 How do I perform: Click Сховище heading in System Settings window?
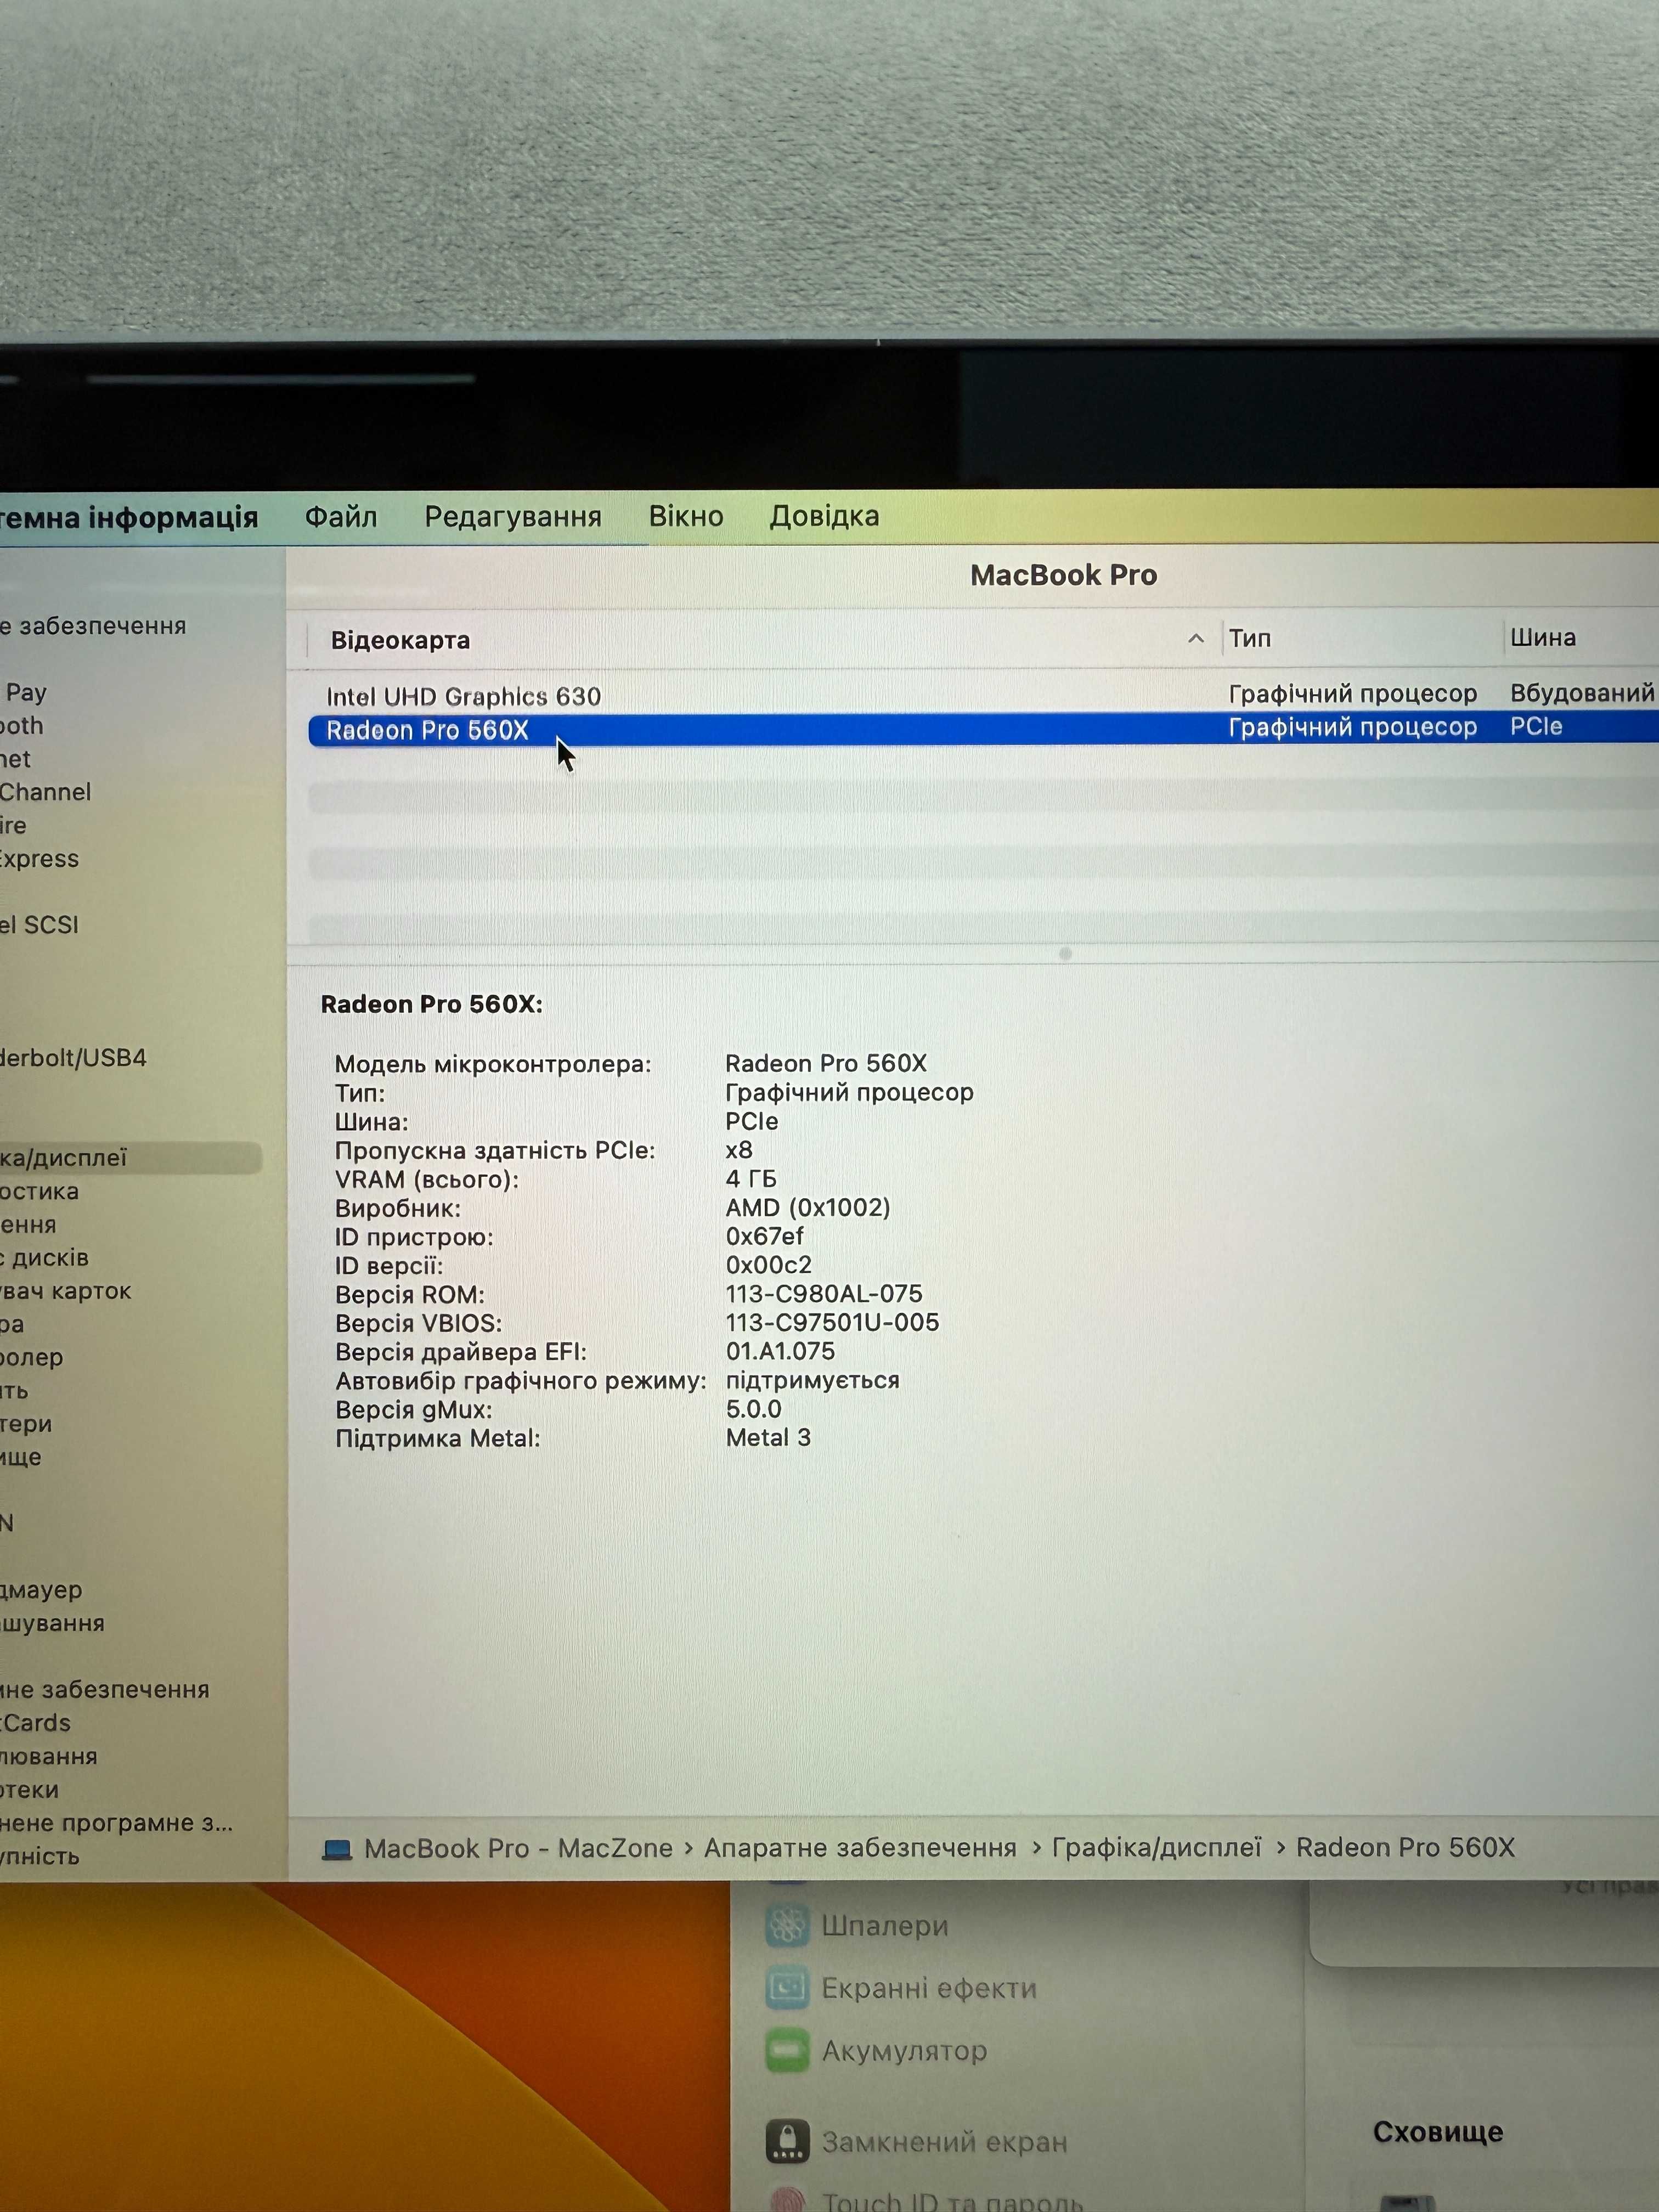1438,2131
